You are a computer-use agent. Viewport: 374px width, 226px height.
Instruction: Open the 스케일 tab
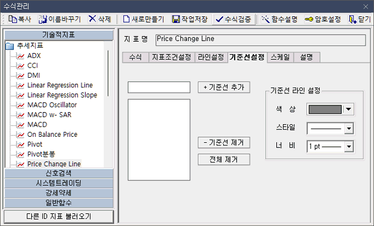(280, 57)
